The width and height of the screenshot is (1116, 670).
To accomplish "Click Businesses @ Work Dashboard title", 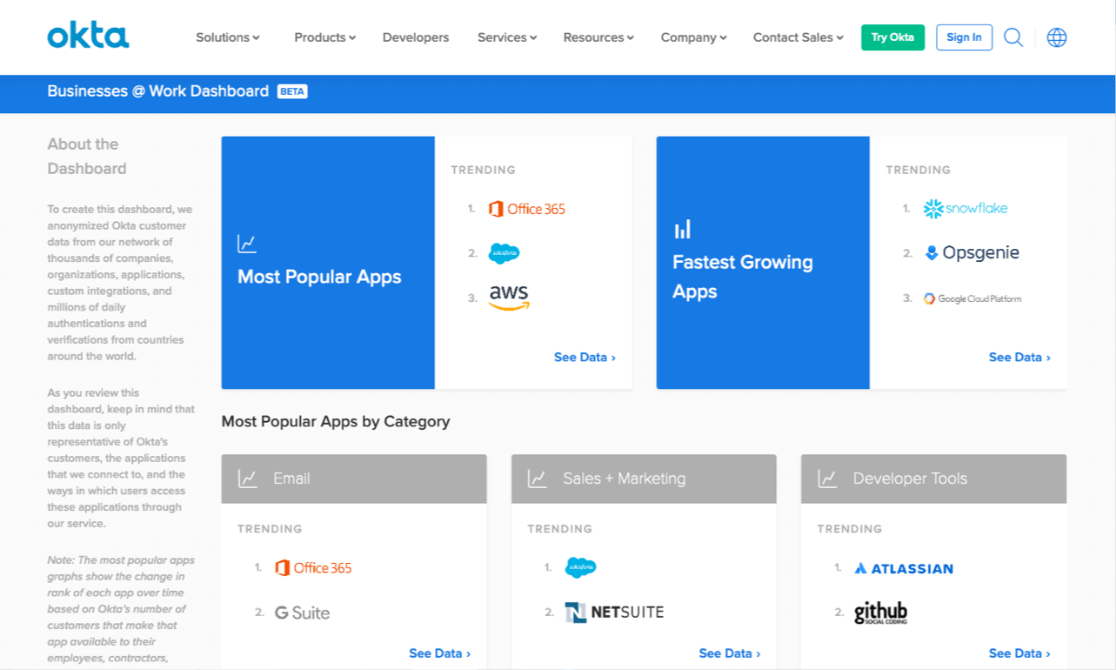I will tap(158, 91).
